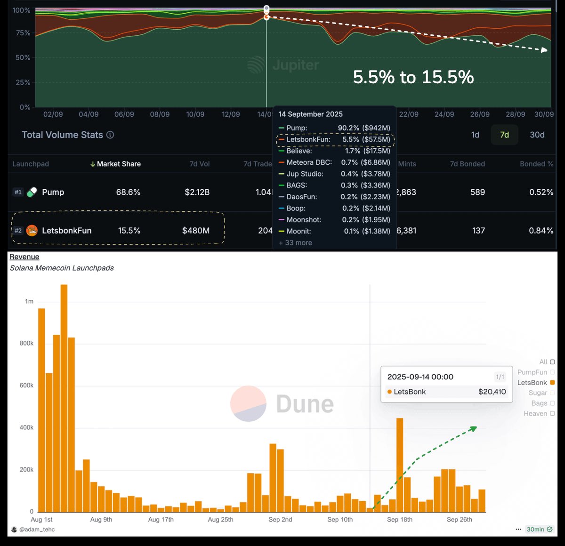Click Pump's 0.52% bonded value
The image size is (565, 546).
[x=541, y=192]
